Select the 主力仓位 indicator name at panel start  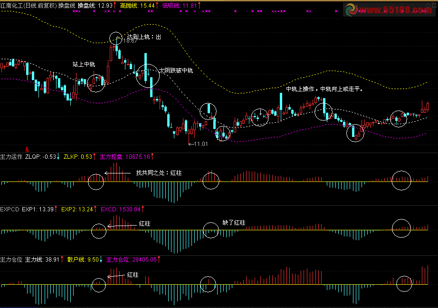[11, 260]
